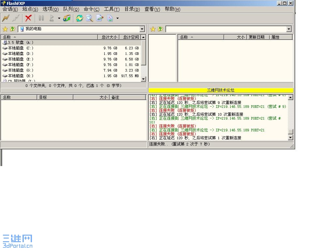Open the 查看(V) menu

point(152,9)
